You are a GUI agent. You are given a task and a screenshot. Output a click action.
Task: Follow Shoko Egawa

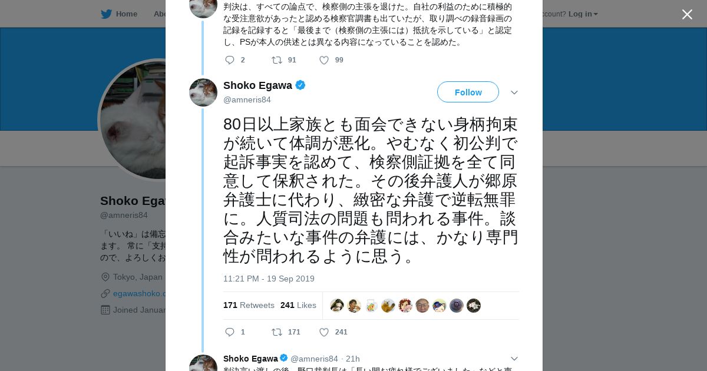tap(468, 92)
